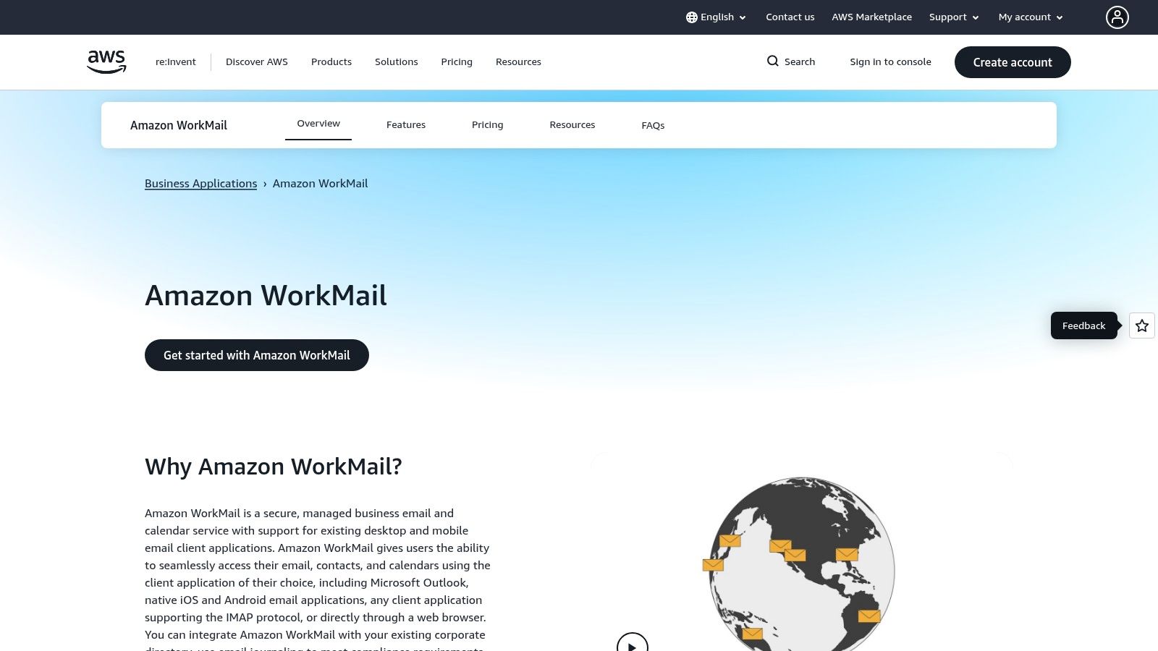The image size is (1158, 651).
Task: Click Get started with Amazon WorkMail
Action: click(x=256, y=354)
